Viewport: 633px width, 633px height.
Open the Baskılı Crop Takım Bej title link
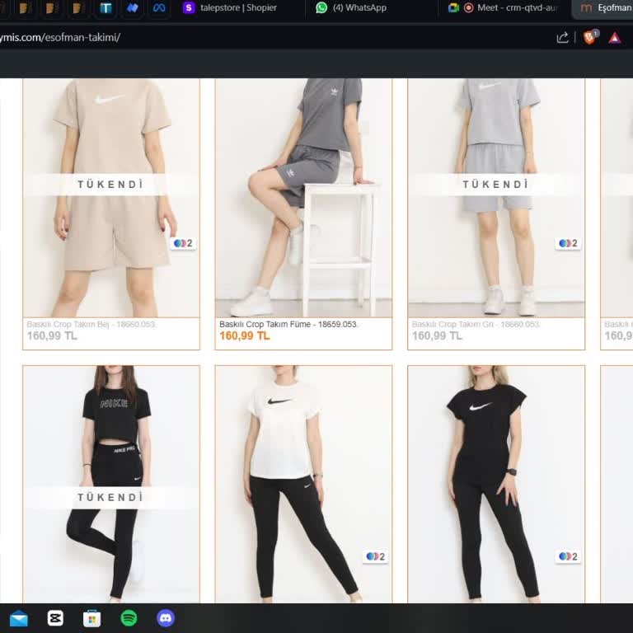tap(91, 324)
